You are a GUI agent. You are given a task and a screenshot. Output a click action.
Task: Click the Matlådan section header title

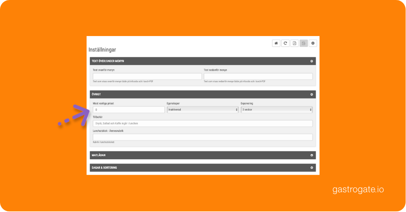point(99,155)
